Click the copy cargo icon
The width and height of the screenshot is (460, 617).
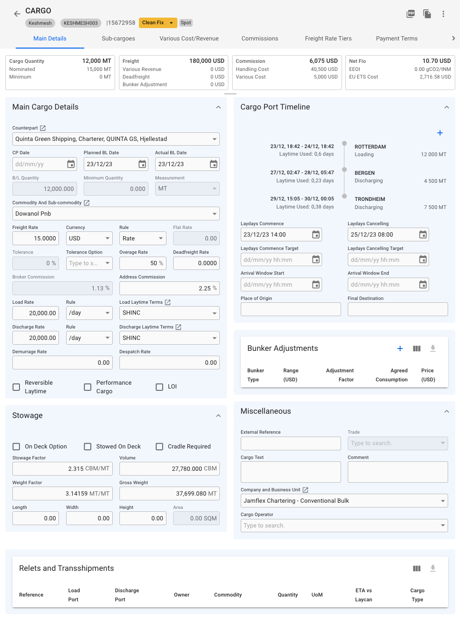tap(427, 14)
